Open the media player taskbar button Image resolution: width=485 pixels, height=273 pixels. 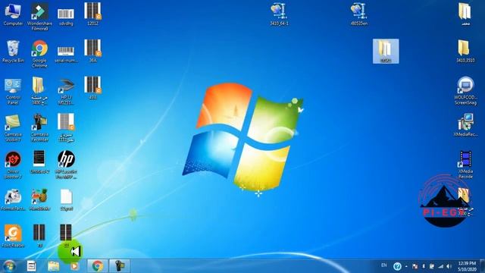[x=74, y=266]
